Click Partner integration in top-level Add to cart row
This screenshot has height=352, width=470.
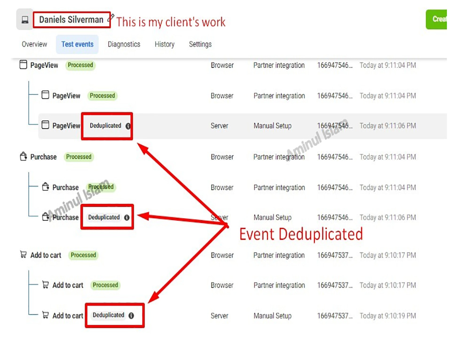pyautogui.click(x=279, y=255)
